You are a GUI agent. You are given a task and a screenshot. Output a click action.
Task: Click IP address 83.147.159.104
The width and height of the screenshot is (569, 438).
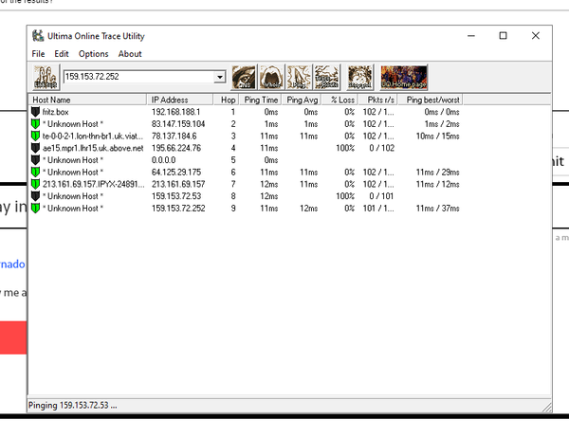178,124
